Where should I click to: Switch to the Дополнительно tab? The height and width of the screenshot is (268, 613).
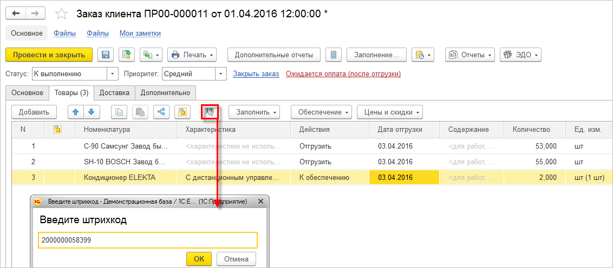[x=165, y=92]
